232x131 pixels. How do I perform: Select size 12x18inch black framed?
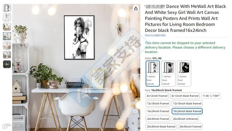point(187,104)
